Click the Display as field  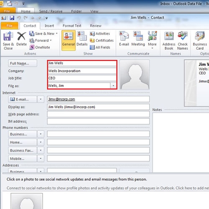(x=98, y=107)
